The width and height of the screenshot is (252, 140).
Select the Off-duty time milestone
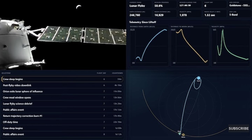tap(62, 122)
